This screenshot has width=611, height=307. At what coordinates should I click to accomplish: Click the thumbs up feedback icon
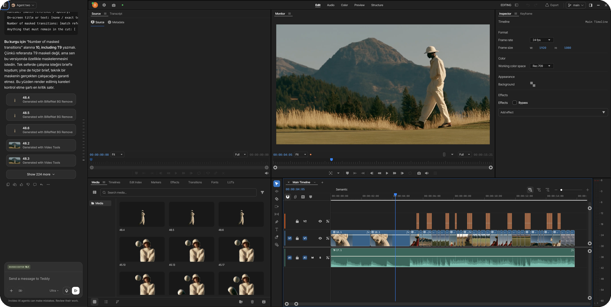[21, 184]
